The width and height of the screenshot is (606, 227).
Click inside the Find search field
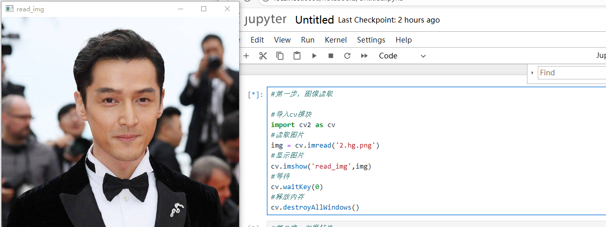(572, 73)
